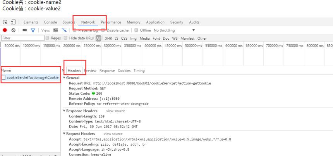The image size is (333, 156).
Task: Enable Hide data URLs checkbox
Action: tap(65, 38)
